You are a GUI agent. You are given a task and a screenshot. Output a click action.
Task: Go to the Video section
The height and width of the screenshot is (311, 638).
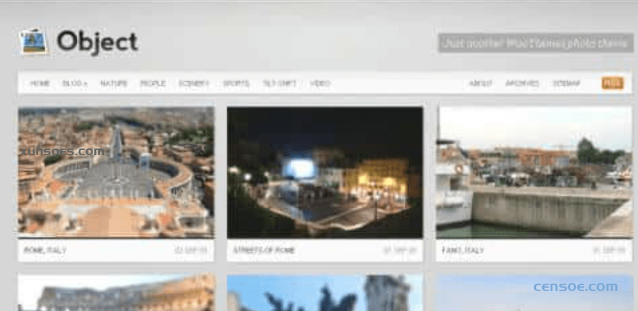tap(320, 84)
